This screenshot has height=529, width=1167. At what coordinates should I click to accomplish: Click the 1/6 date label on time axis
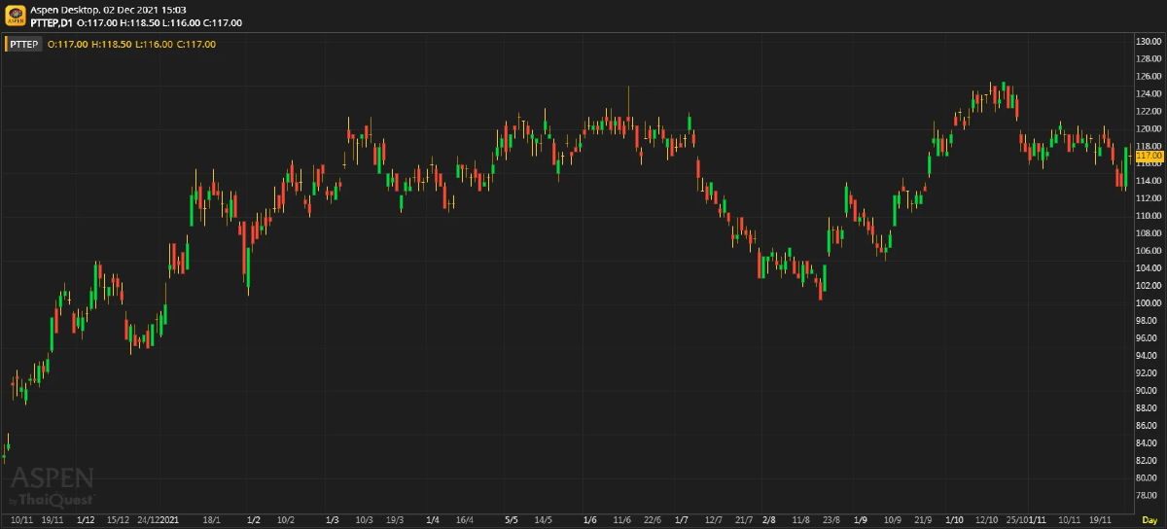pos(590,520)
